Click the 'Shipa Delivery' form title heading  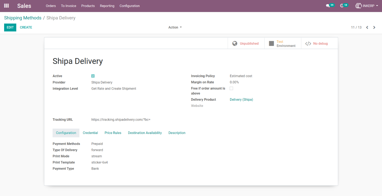(x=78, y=61)
